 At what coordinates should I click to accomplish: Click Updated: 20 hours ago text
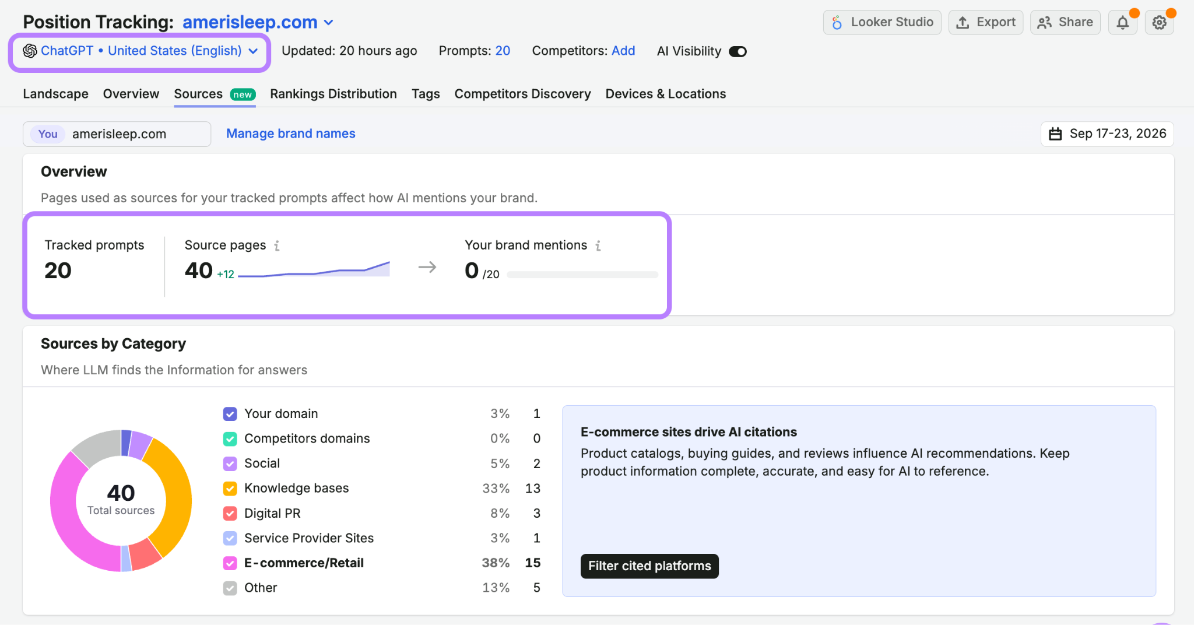point(349,51)
